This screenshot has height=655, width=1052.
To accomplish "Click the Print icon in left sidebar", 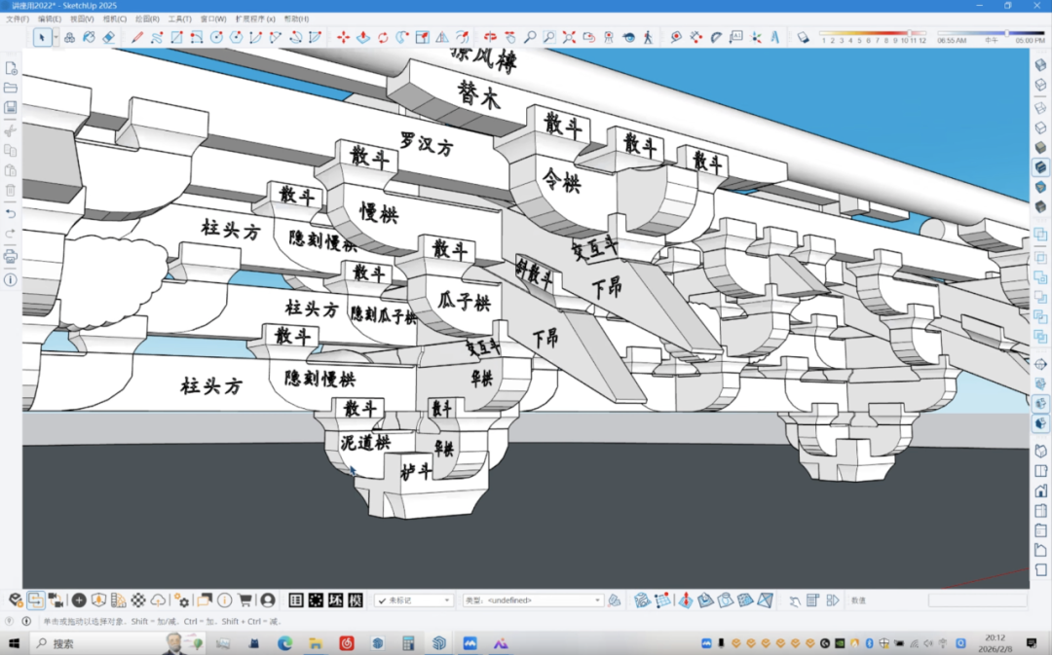I will click(x=10, y=256).
